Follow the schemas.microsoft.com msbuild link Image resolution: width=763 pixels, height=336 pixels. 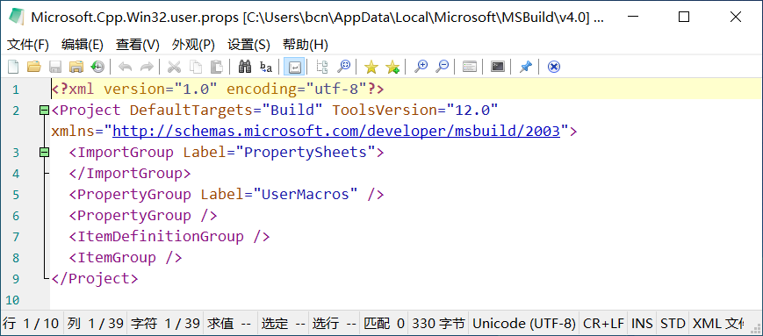click(x=336, y=132)
